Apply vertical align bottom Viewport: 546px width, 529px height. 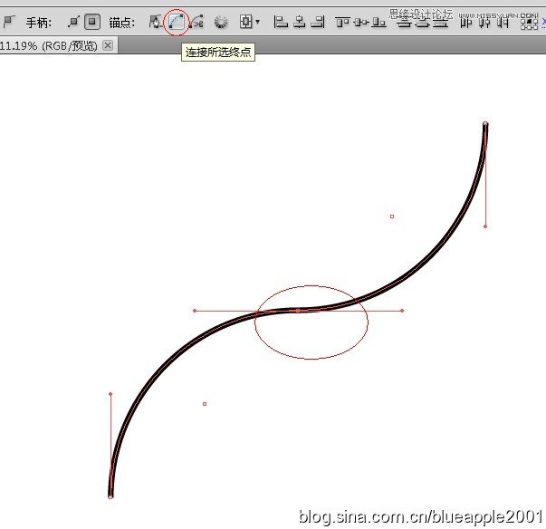378,23
